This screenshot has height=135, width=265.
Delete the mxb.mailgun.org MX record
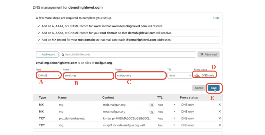220,105
